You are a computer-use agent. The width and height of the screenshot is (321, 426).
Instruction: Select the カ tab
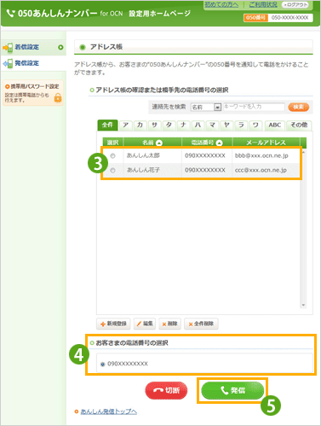coord(140,125)
